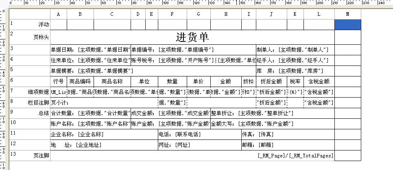Screen dimensions: 393x170
Task: Select row 13 header 页注脚
Action: point(30,155)
